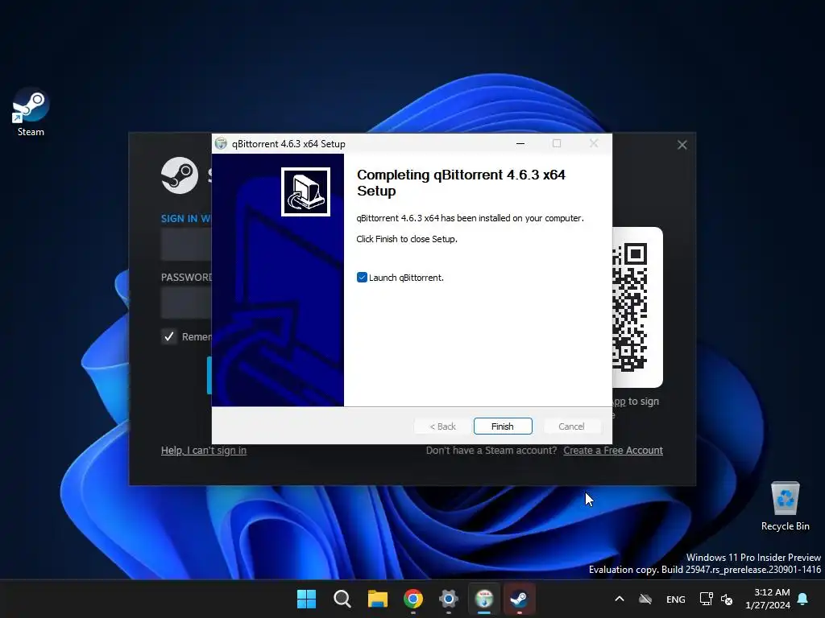Viewport: 825px width, 618px height.
Task: Open File Explorer from the taskbar
Action: [377, 599]
